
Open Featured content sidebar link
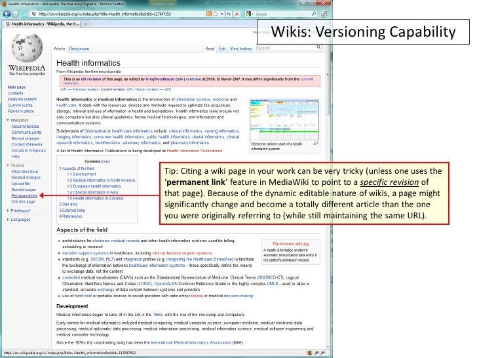click(22, 99)
